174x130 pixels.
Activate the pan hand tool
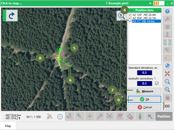pos(167,97)
